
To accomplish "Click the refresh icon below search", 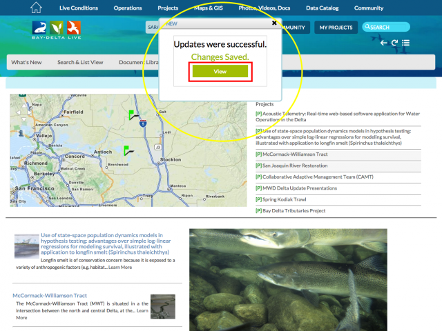I will point(394,43).
